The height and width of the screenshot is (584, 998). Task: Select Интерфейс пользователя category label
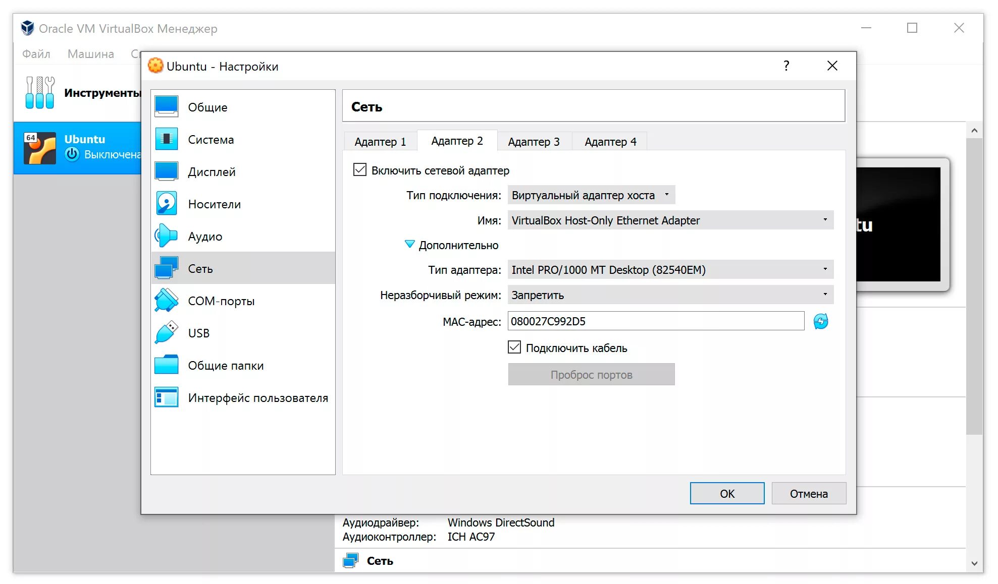[258, 398]
